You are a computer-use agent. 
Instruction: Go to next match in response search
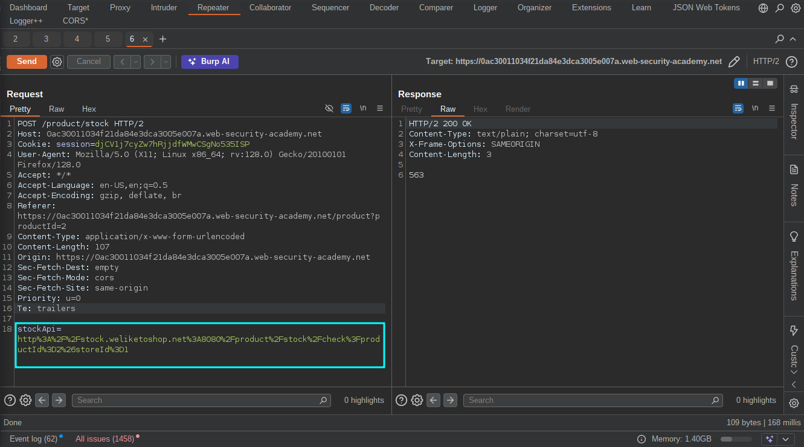(x=450, y=400)
